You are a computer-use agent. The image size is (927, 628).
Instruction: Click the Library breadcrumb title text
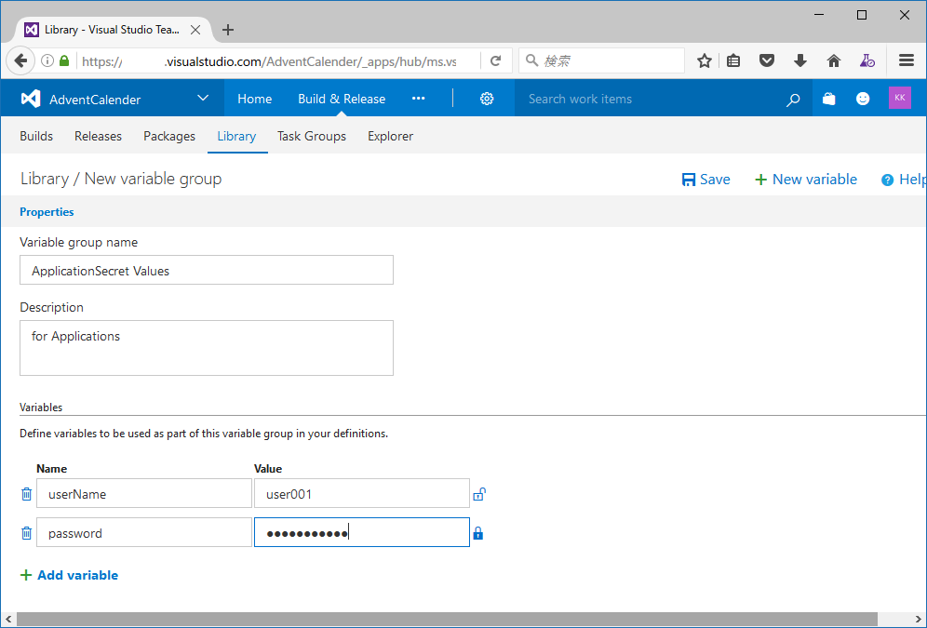click(45, 179)
